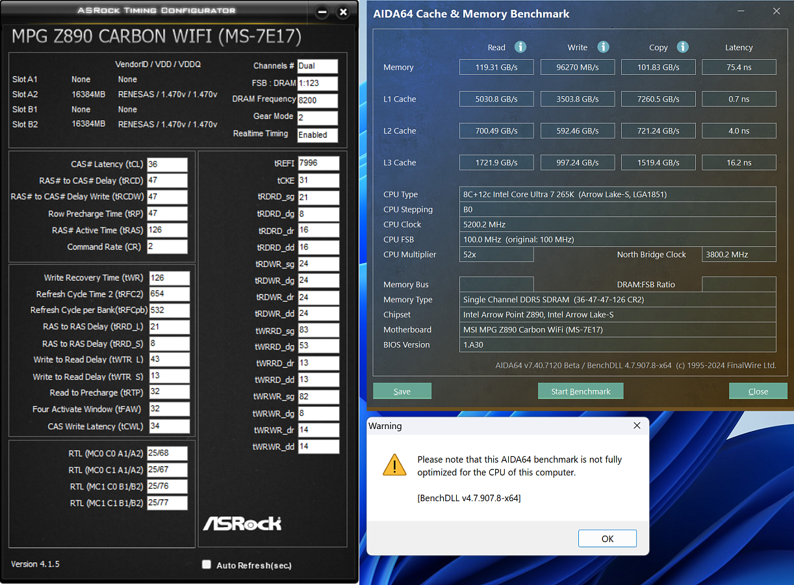The image size is (794, 585).
Task: Click the warning triangle icon in the dialog
Action: 394,465
